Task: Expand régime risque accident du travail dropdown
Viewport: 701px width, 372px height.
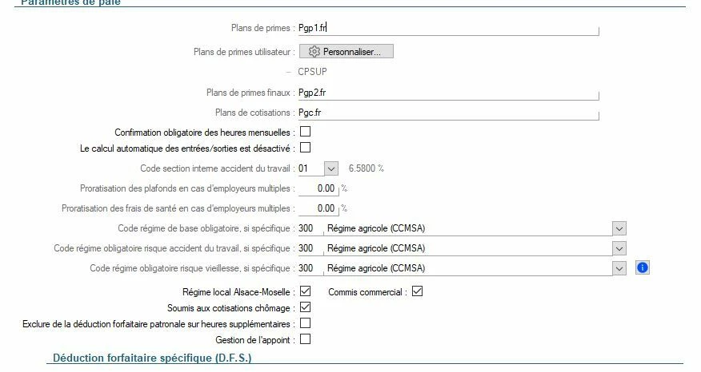Action: (x=619, y=248)
